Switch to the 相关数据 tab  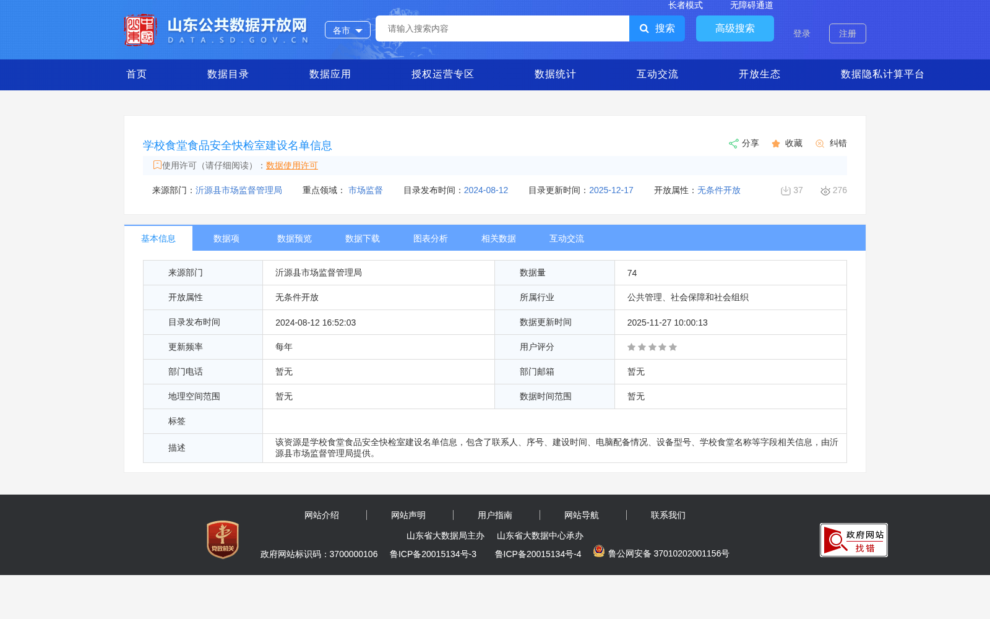point(499,238)
